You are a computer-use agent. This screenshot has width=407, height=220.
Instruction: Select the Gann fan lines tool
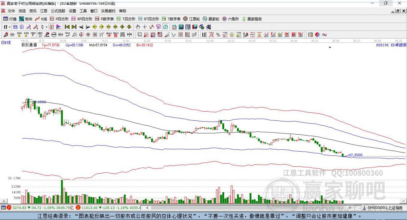coord(146,35)
